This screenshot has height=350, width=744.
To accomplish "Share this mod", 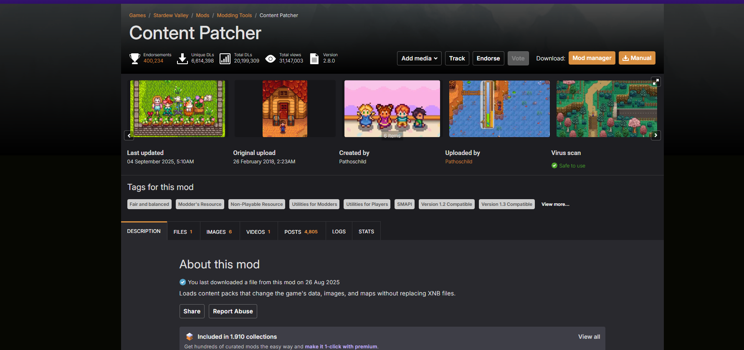I will coord(192,311).
